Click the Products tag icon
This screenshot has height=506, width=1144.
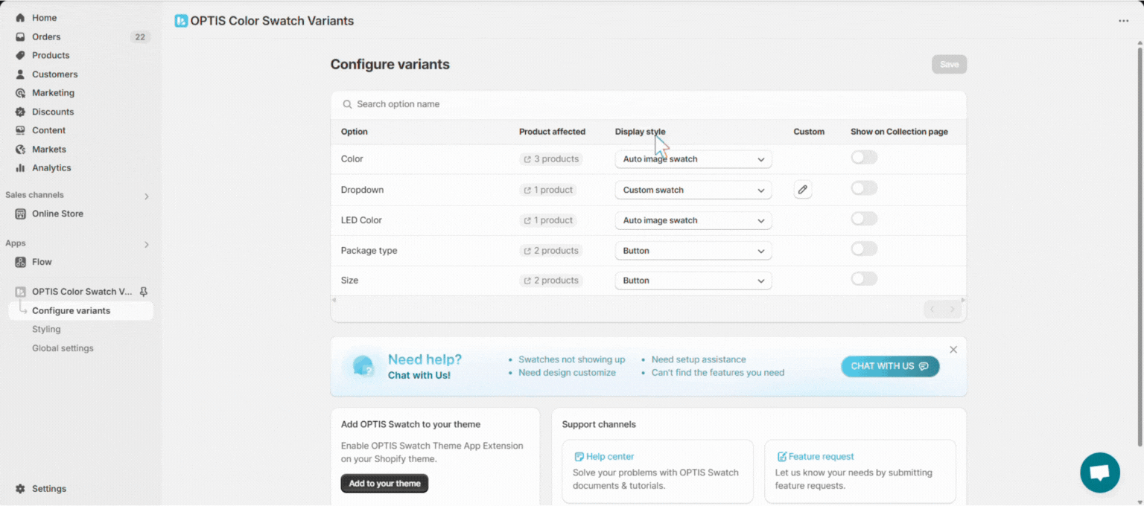20,56
